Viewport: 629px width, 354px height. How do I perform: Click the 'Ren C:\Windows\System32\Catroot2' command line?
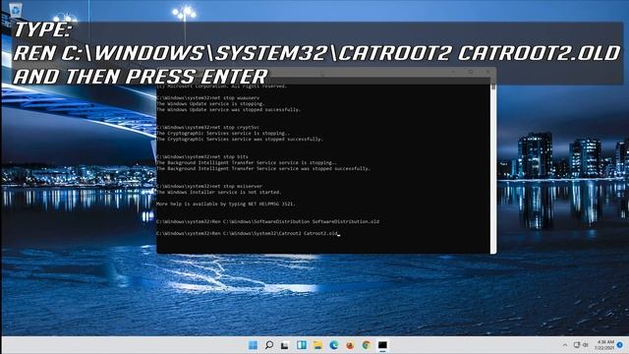coord(248,233)
